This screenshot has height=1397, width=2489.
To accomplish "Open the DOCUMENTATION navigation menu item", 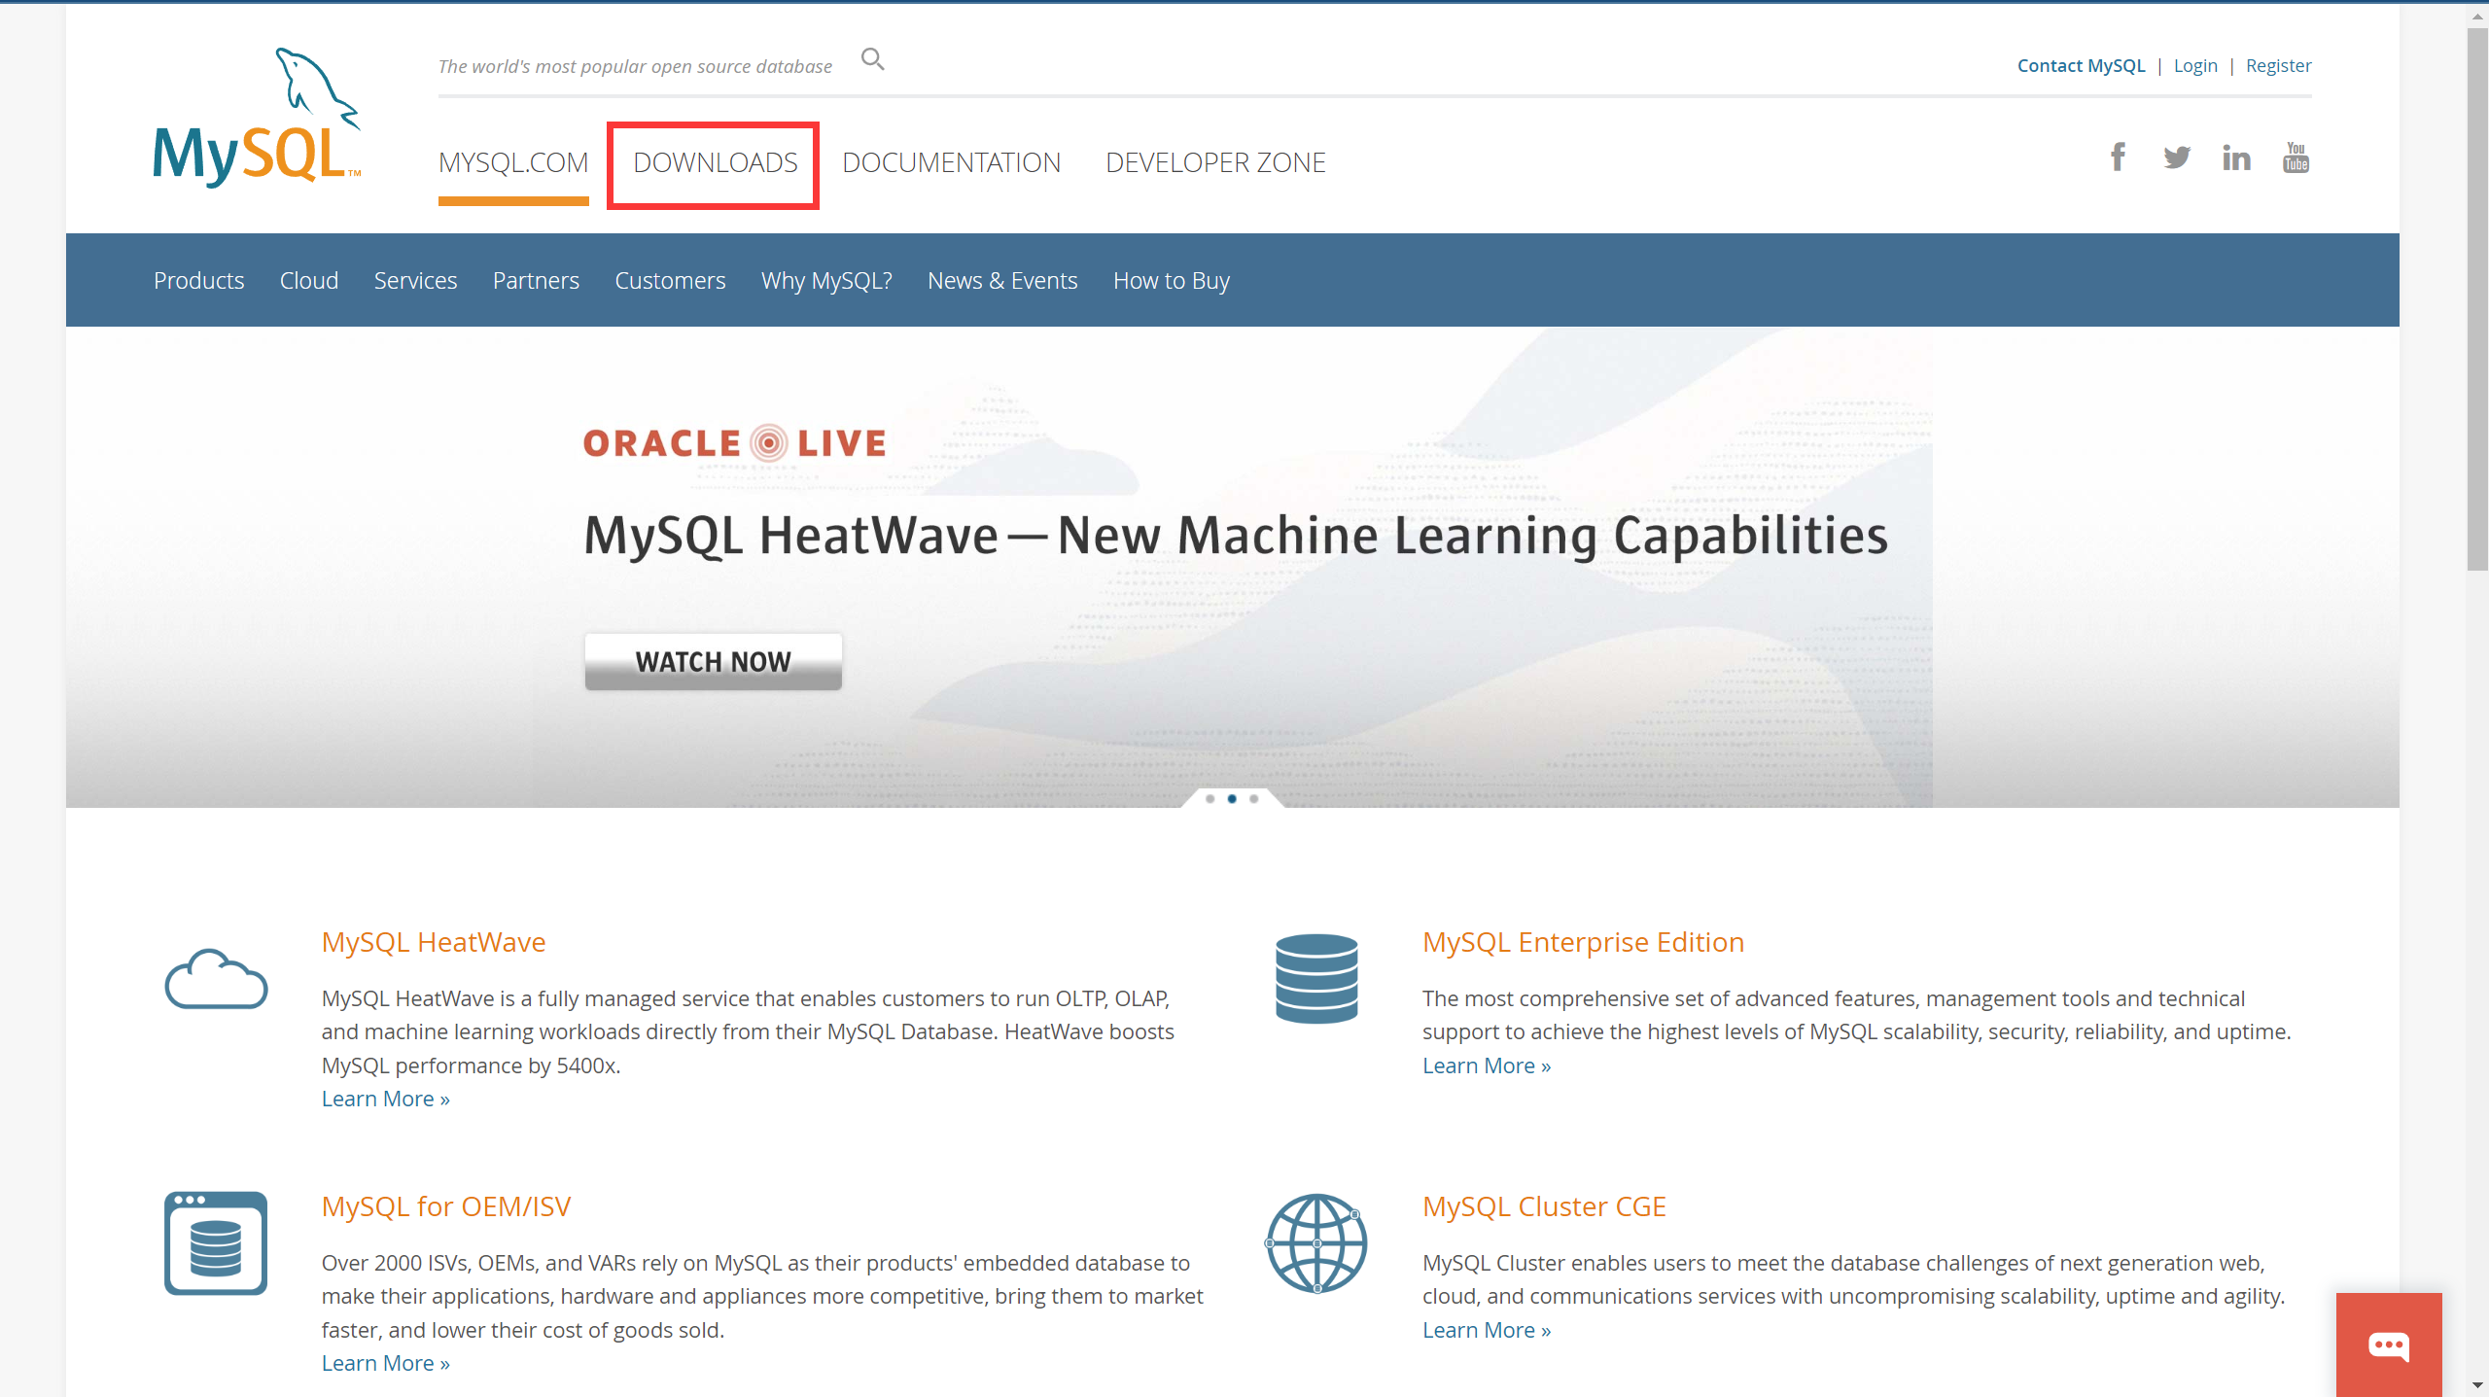I will [949, 160].
